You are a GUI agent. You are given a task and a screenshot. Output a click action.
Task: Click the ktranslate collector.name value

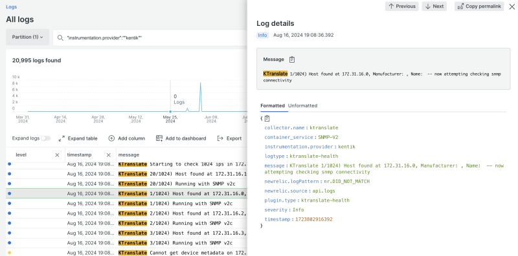(x=324, y=128)
